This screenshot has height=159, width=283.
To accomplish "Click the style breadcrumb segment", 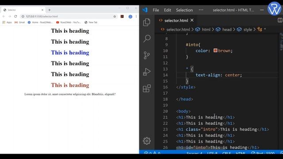I will [x=248, y=30].
